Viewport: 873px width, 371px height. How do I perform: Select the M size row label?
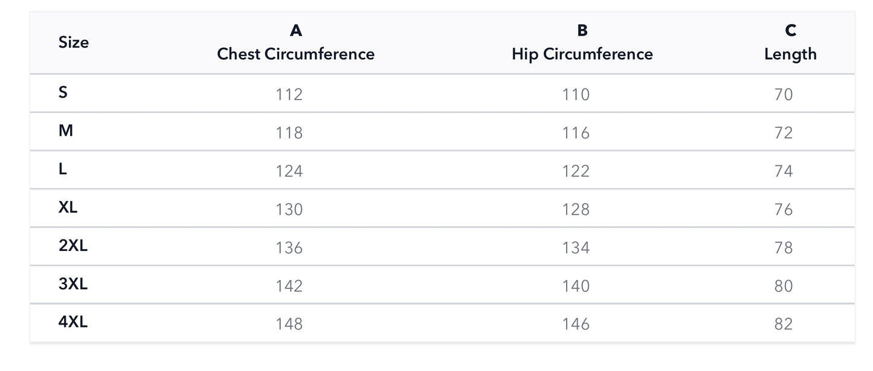click(x=66, y=131)
